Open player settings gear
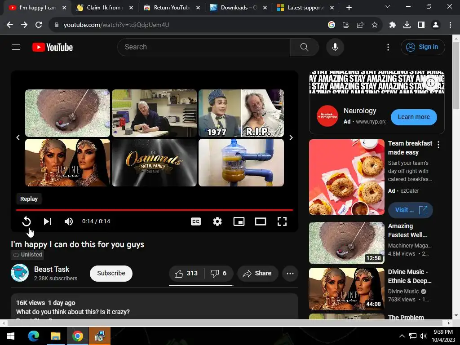This screenshot has width=460, height=345. pos(217,221)
